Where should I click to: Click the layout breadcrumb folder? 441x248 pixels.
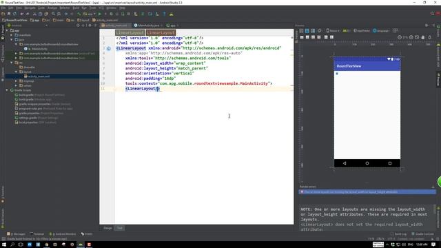point(83,20)
